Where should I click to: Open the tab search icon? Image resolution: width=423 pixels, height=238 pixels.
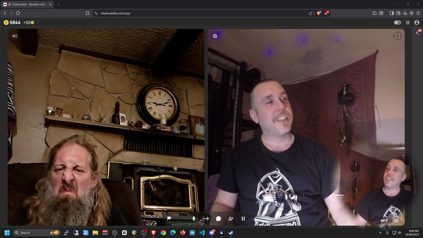[x=381, y=13]
